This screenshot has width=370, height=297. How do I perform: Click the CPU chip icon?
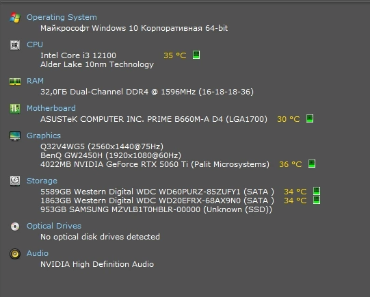pyautogui.click(x=15, y=45)
